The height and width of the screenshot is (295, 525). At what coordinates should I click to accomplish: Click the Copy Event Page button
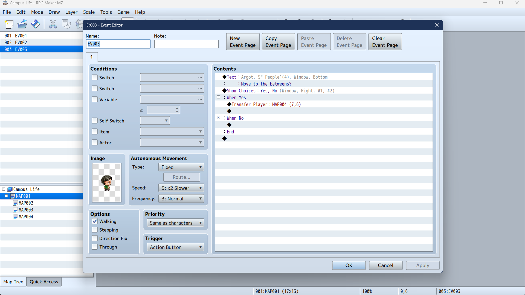click(278, 42)
